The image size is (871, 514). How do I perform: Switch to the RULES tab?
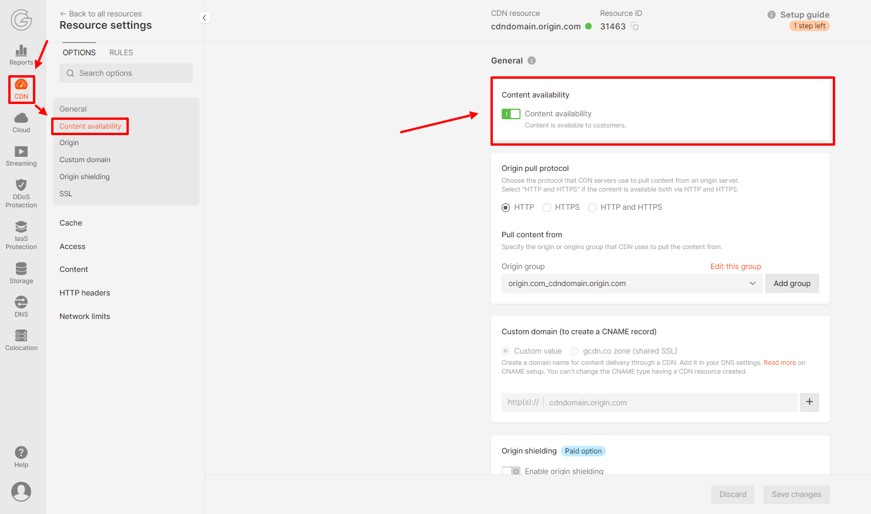click(x=121, y=52)
